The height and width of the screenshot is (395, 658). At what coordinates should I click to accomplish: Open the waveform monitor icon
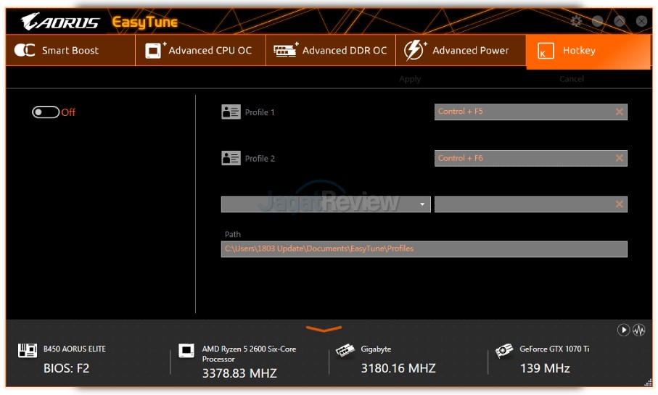(639, 330)
